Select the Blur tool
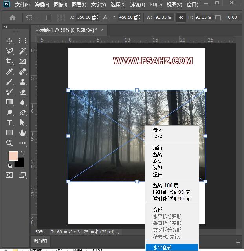Screen dimensions: 244x251 22,102
